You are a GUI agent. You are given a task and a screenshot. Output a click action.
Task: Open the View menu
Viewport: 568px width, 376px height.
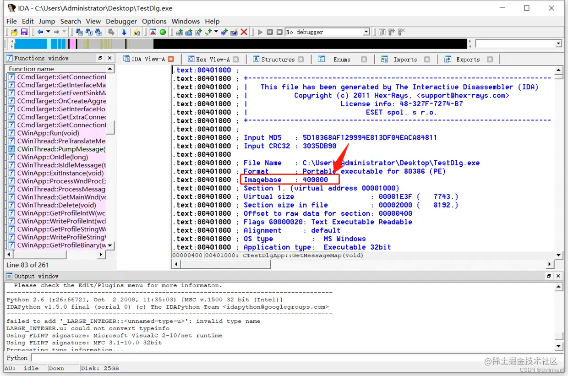click(x=93, y=21)
